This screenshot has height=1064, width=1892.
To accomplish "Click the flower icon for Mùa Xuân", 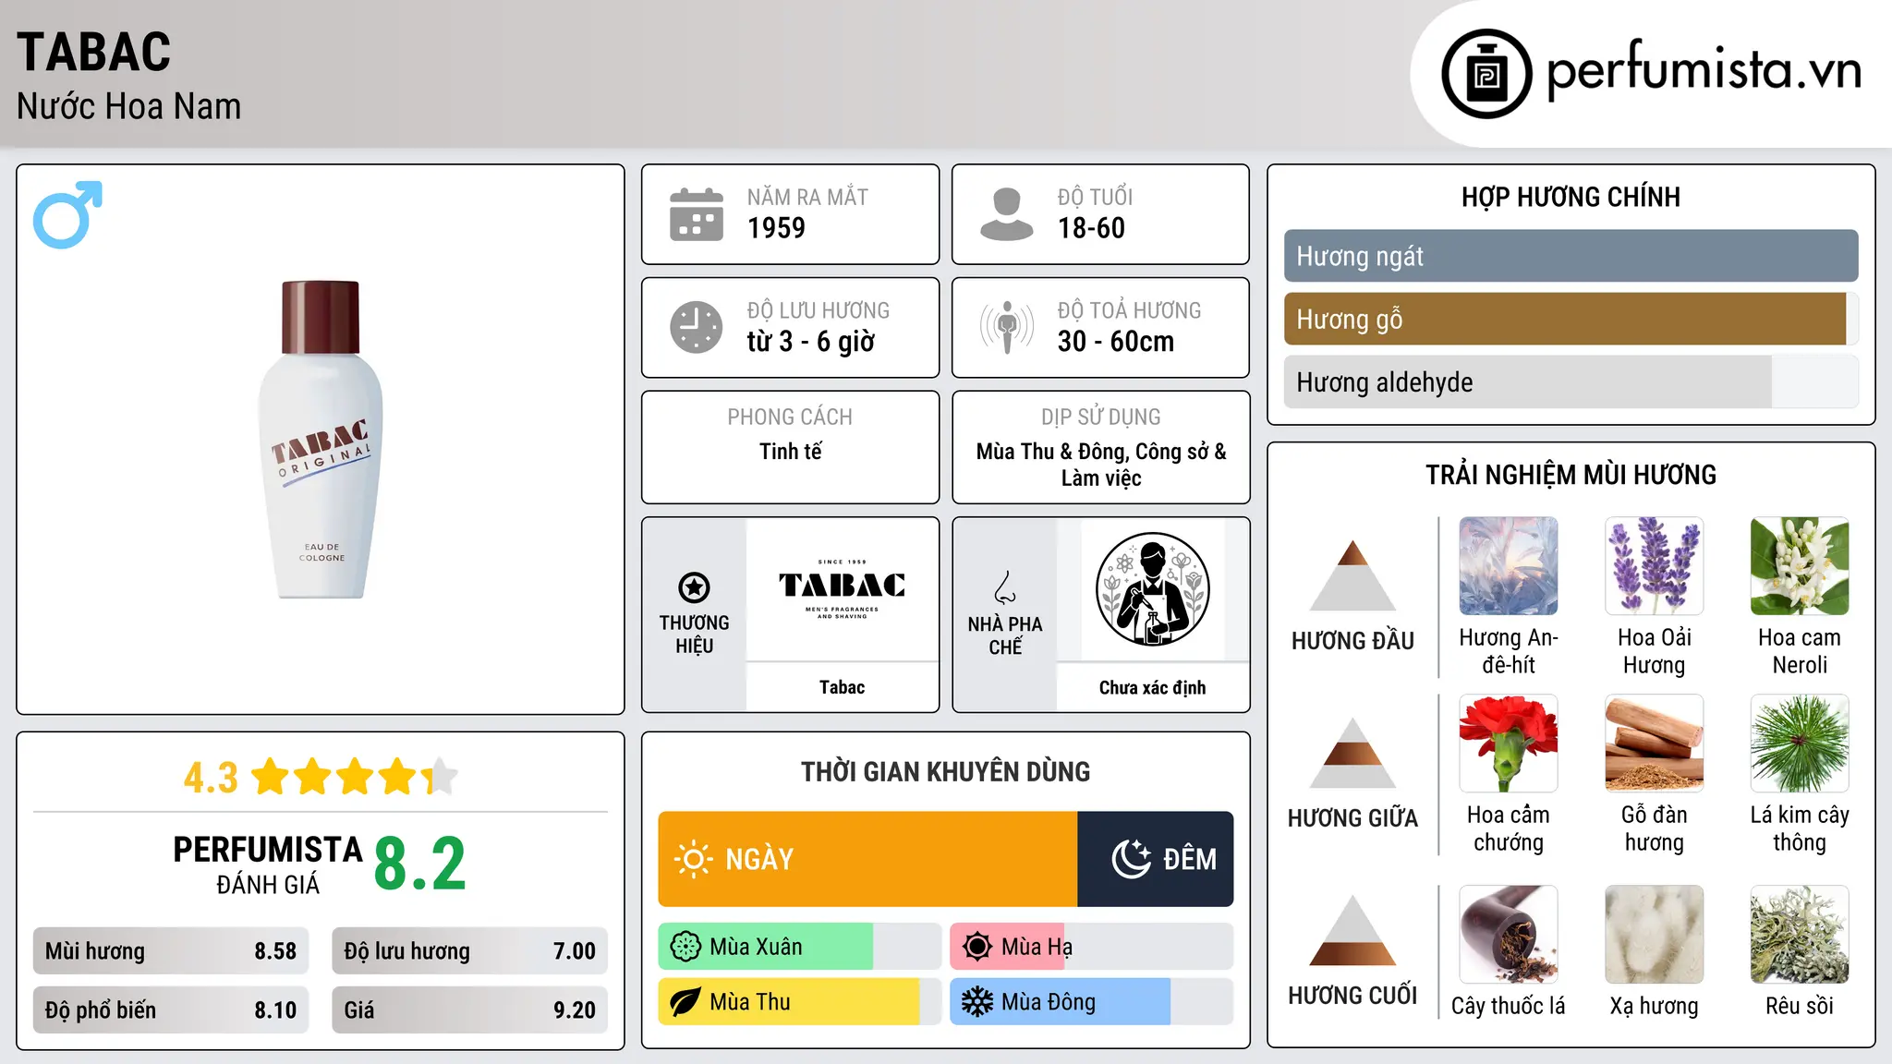I will click(685, 947).
